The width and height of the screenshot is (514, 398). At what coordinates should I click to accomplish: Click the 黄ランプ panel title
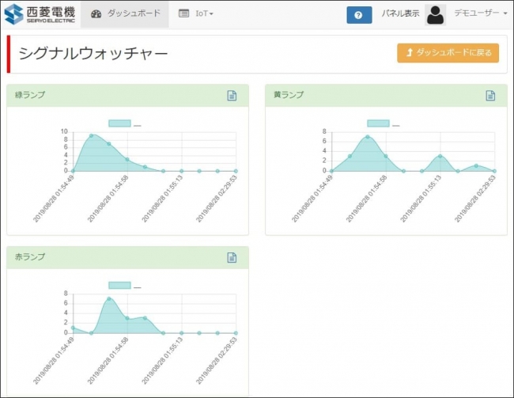point(289,95)
